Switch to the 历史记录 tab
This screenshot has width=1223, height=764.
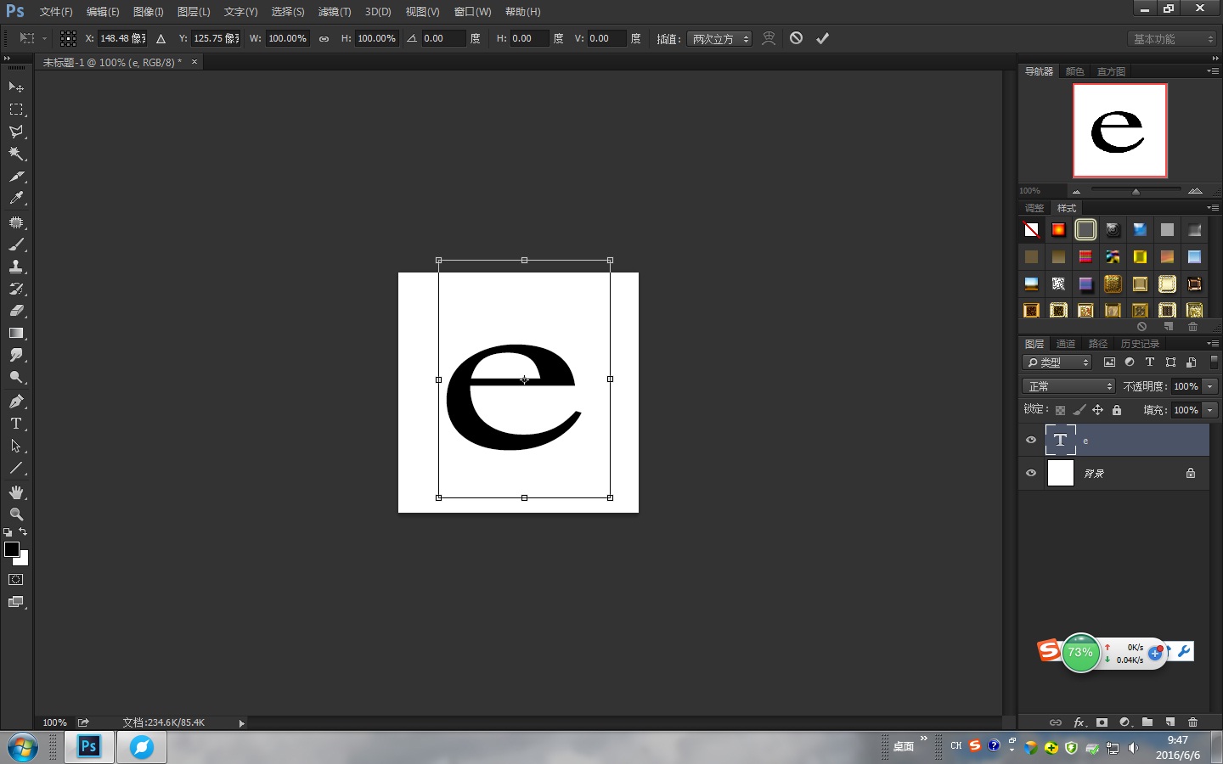coord(1140,344)
